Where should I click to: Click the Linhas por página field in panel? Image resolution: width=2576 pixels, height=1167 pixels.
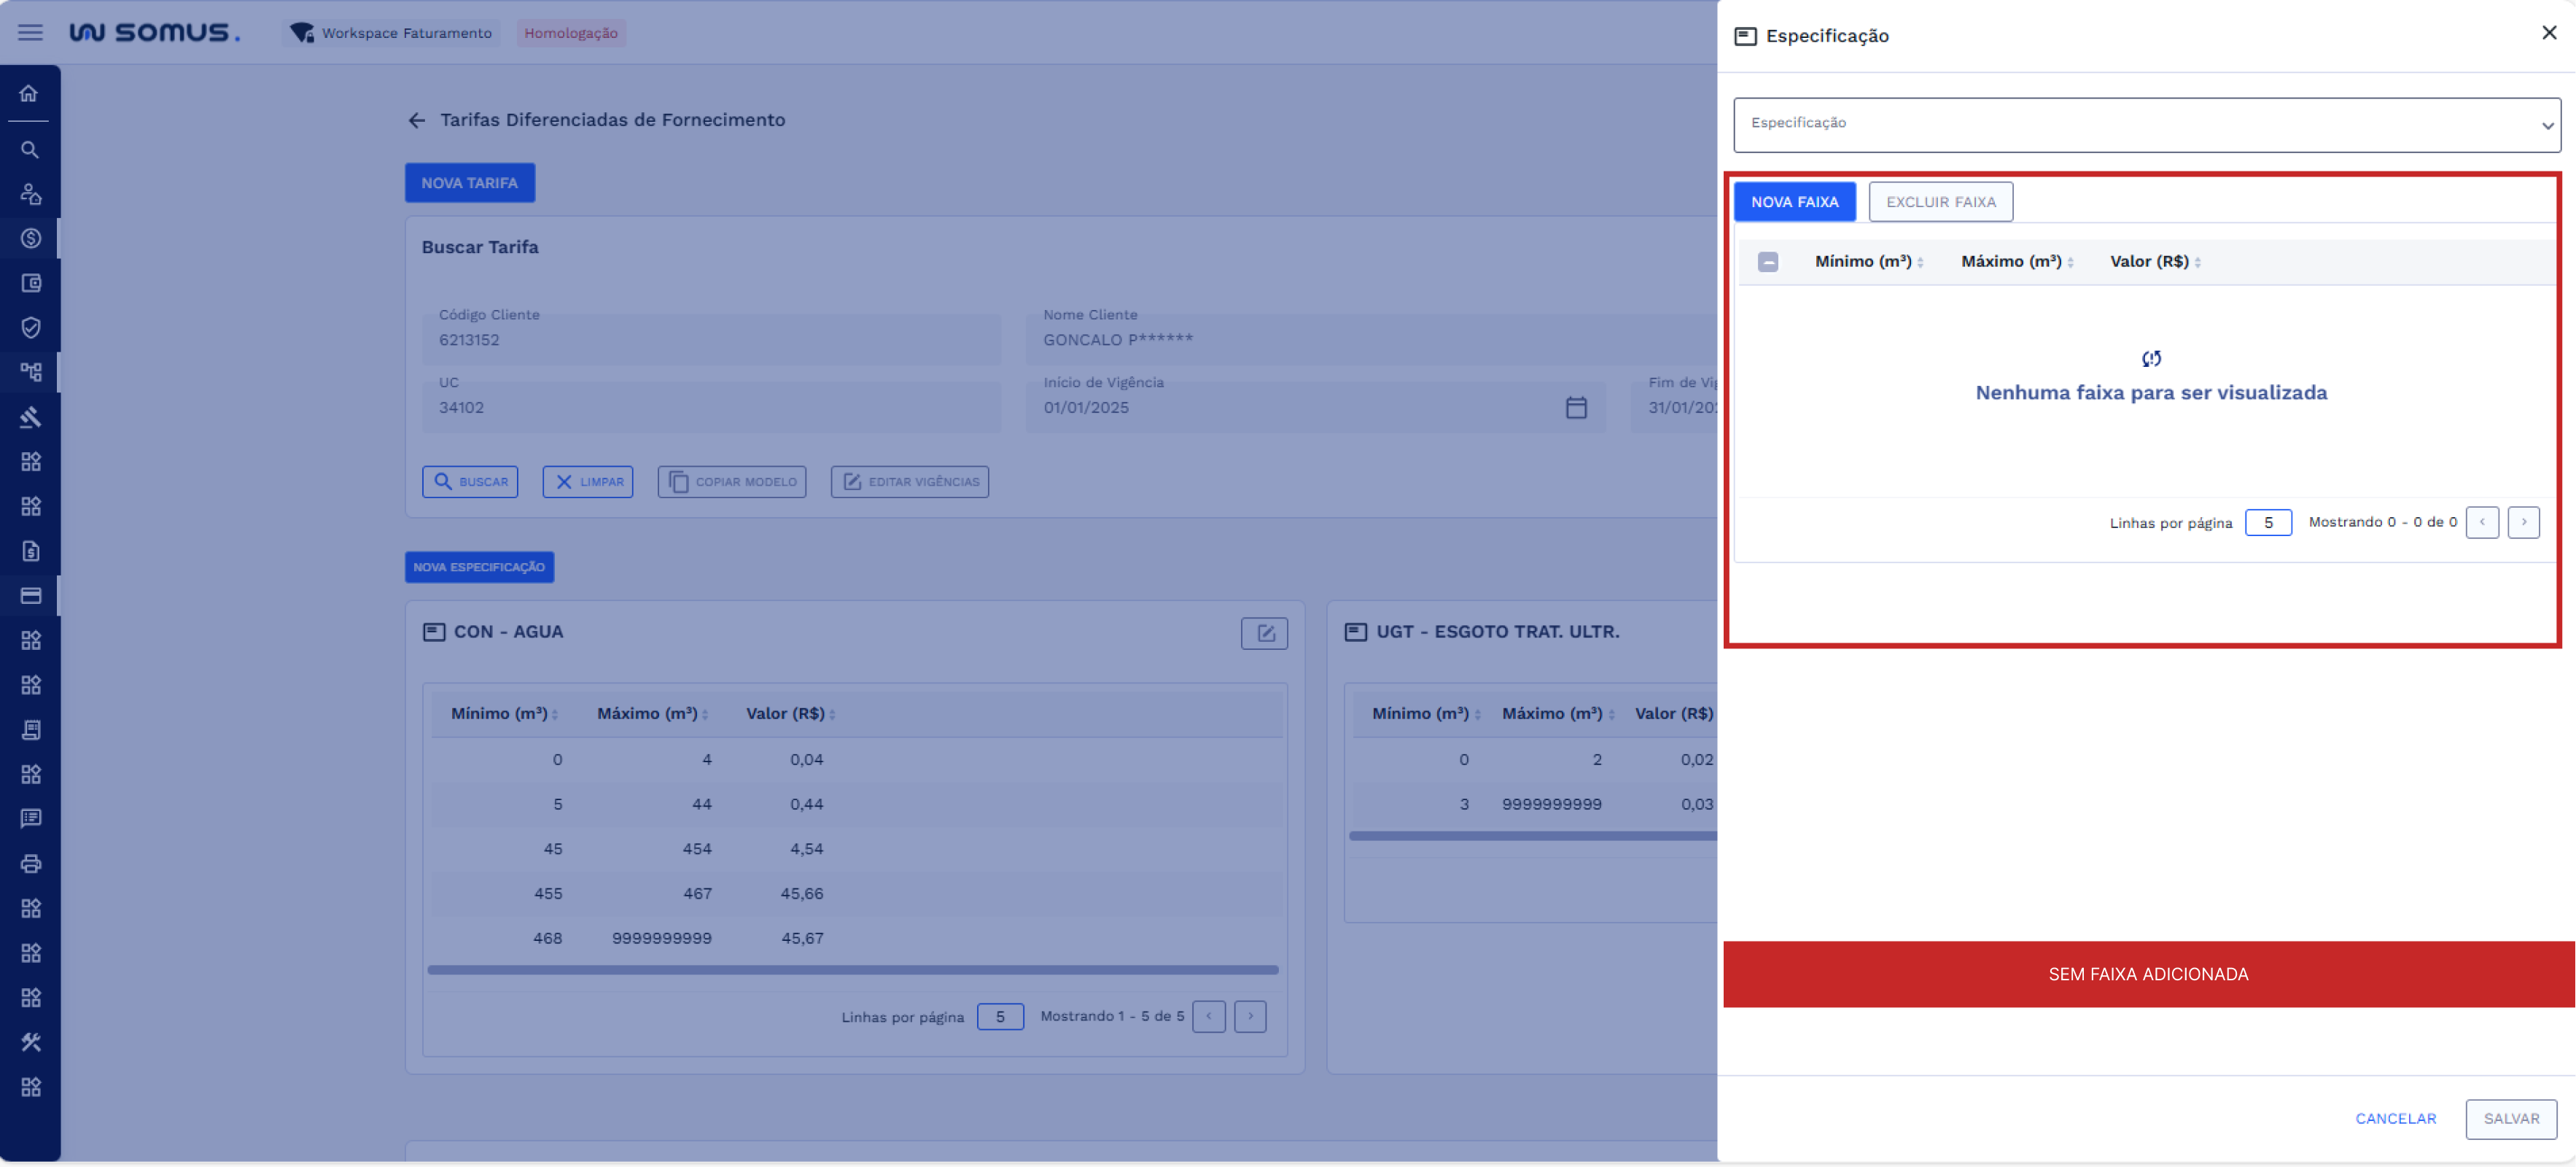coord(2267,522)
